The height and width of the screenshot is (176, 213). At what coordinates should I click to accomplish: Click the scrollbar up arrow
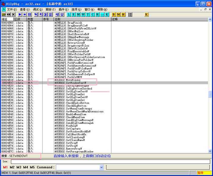[x=210, y=19]
